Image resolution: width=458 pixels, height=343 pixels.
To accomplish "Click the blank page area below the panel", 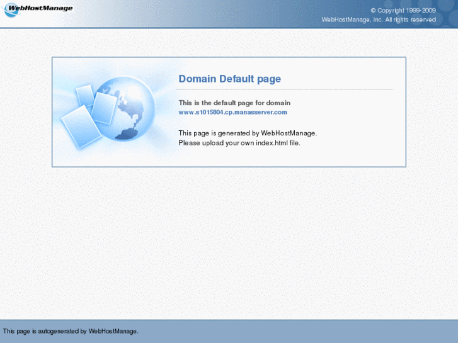I will [229, 242].
